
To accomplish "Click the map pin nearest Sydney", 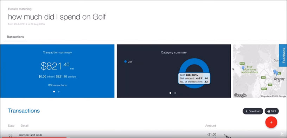I will (x=276, y=73).
